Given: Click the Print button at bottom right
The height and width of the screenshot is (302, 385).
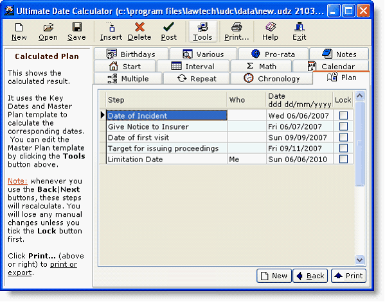Looking at the screenshot, I should click(348, 276).
